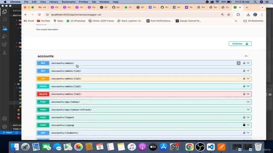Click lock icon on POST /accounts/signup row
This screenshot has width=273, height=153.
click(244, 125)
